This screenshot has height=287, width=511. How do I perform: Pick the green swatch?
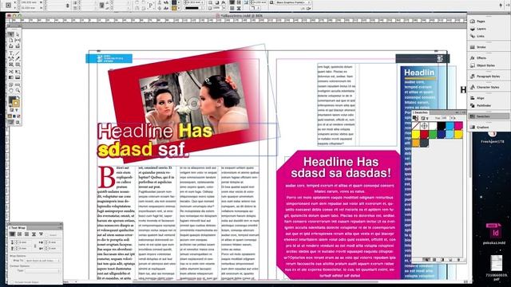click(x=433, y=134)
